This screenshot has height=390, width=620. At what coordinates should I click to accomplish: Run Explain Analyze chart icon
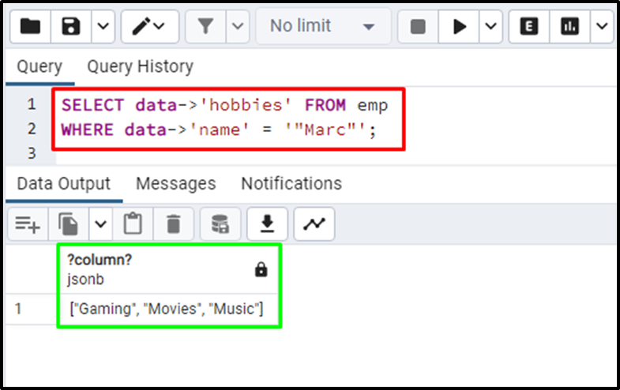(x=569, y=27)
